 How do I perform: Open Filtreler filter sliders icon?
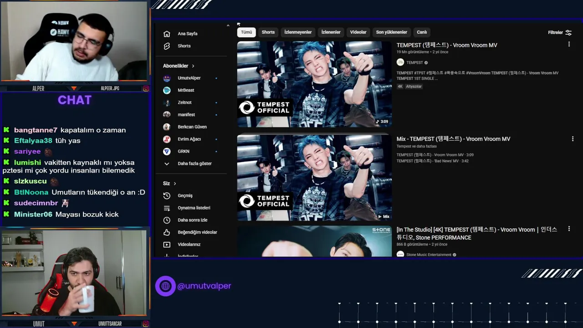[568, 32]
